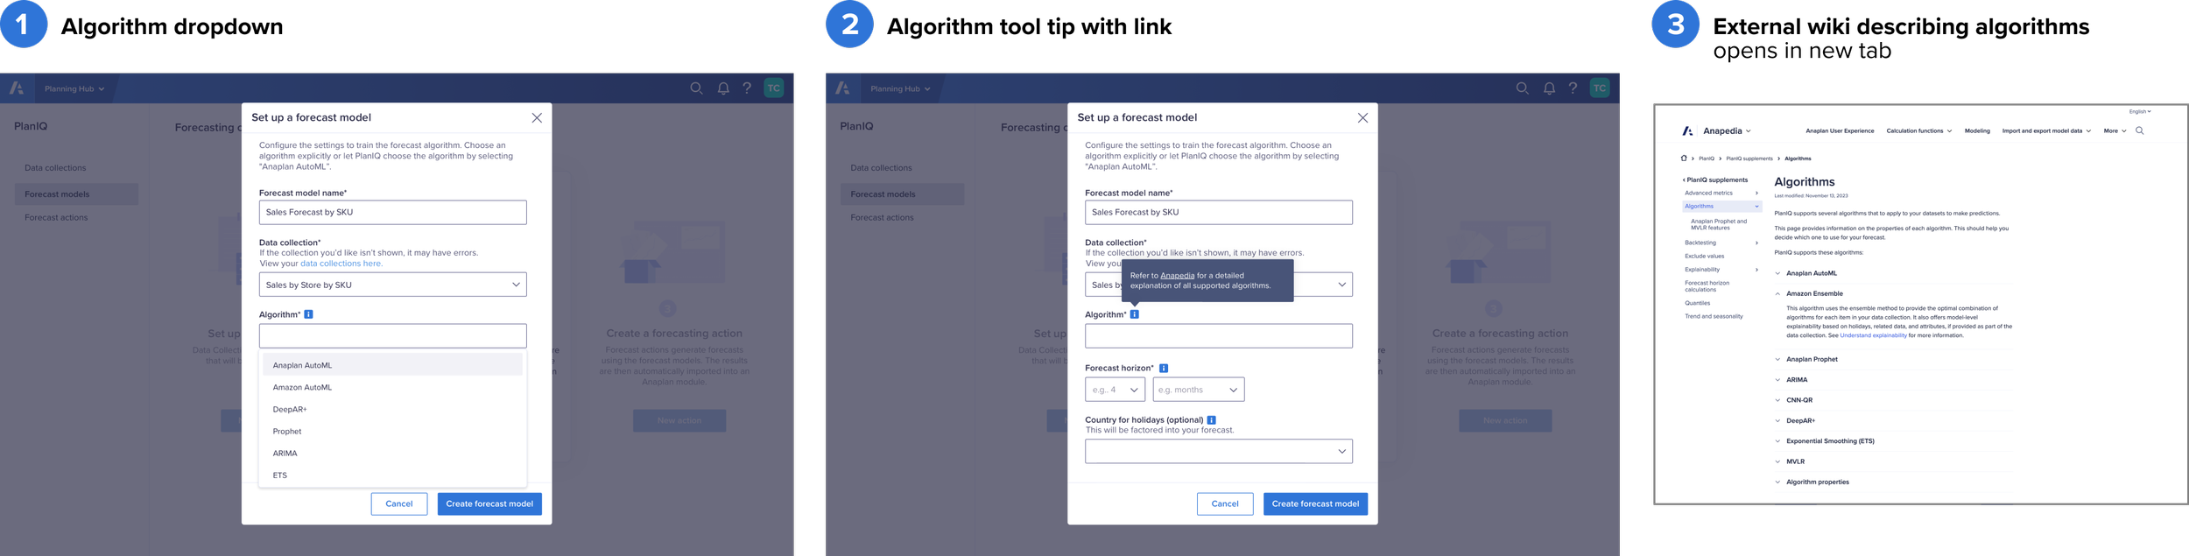
Task: Open the TC user avatar in the tool tip panel
Action: point(1600,88)
